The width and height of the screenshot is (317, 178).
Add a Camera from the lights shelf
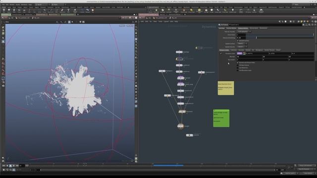151,10
